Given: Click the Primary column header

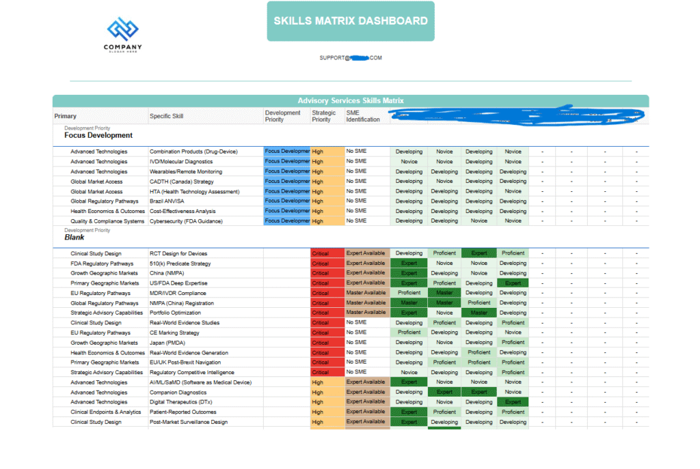Looking at the screenshot, I should pyautogui.click(x=66, y=116).
